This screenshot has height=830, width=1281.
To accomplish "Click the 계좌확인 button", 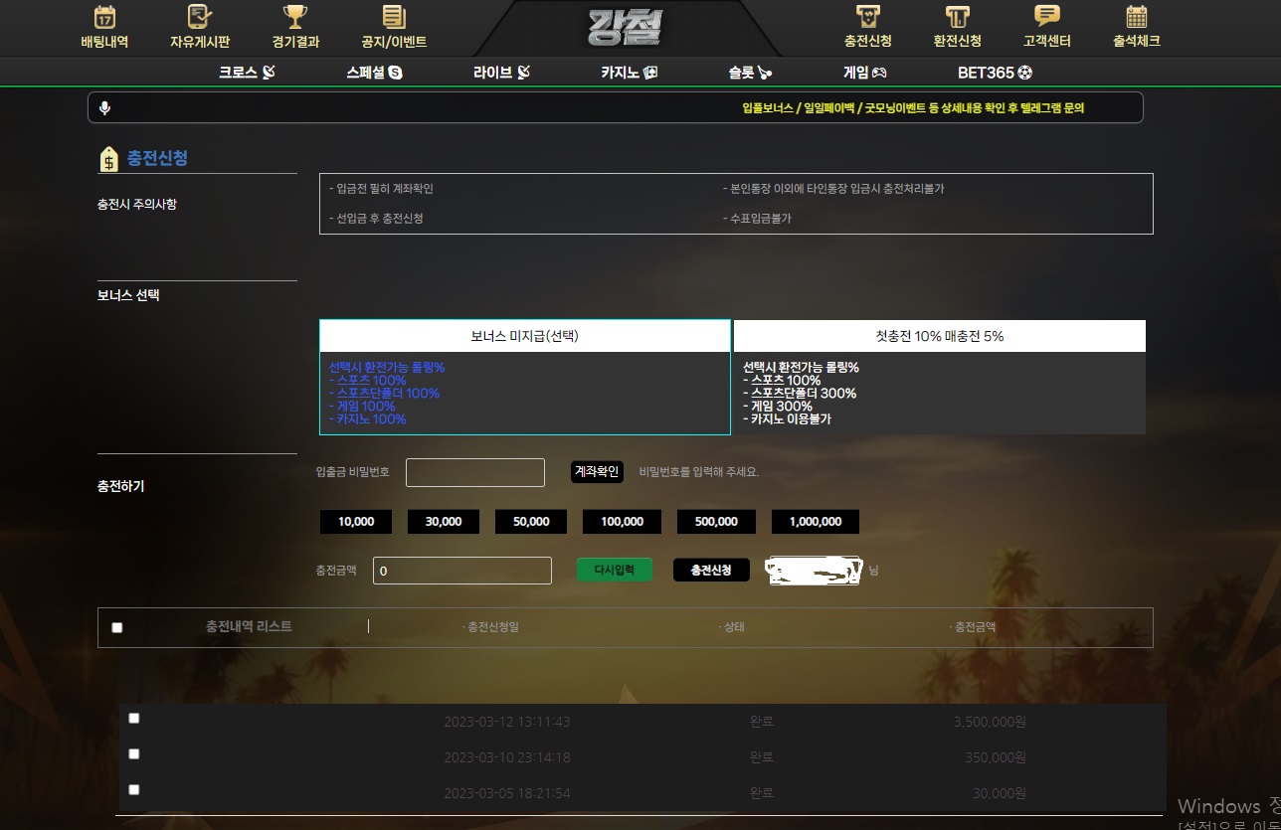I will pos(597,472).
